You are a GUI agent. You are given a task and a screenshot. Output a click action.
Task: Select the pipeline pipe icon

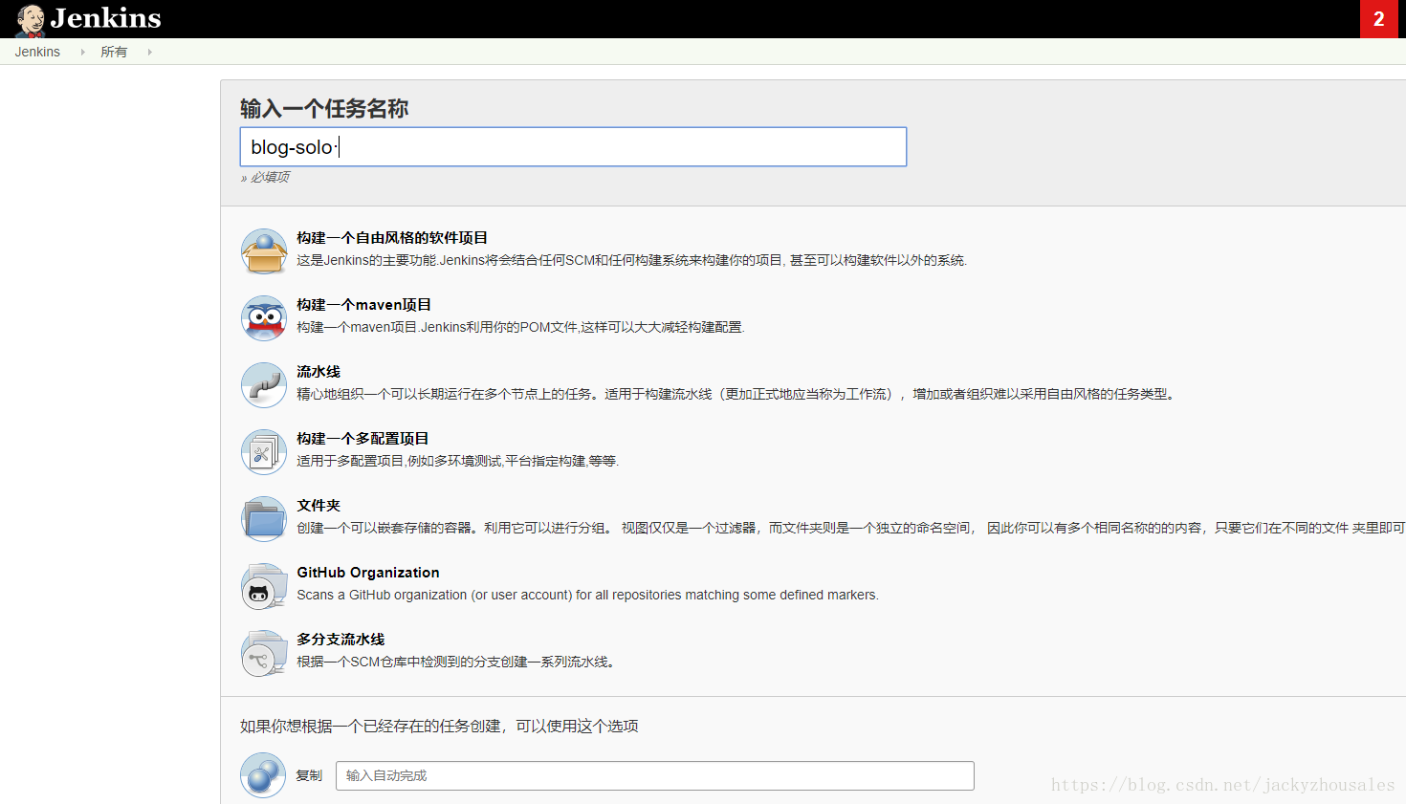[264, 385]
